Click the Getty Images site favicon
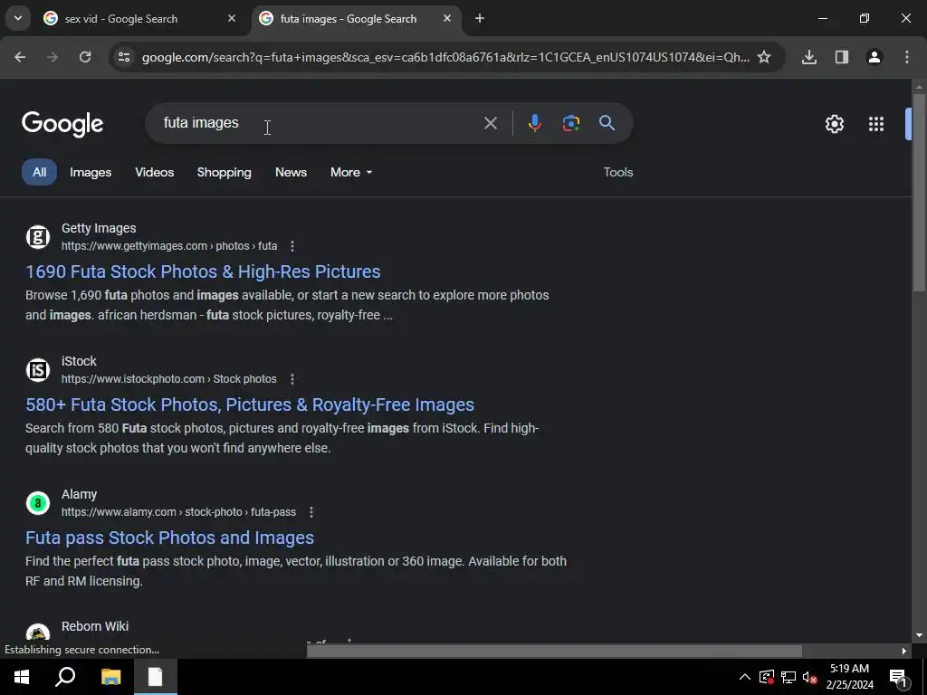Viewport: 927px width, 695px height. (x=38, y=237)
